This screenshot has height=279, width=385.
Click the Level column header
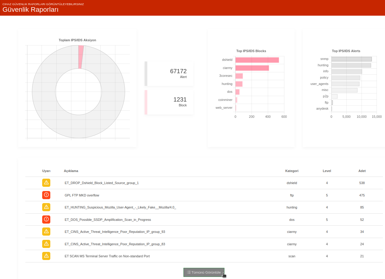pyautogui.click(x=327, y=171)
